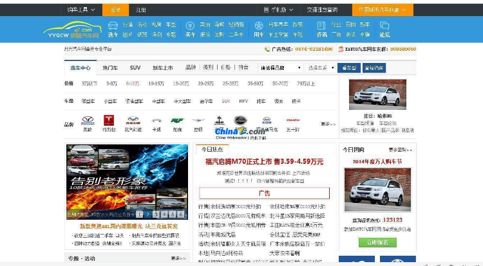483x266 pixels.
Task: Open the 购车工具 dropdown in top bar
Action: [x=81, y=10]
